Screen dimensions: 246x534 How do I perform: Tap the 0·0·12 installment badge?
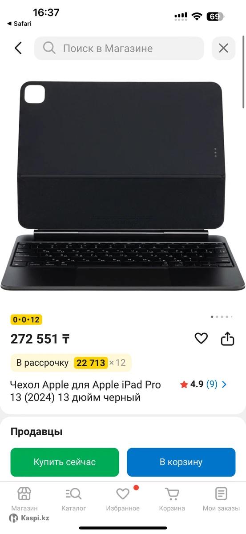pyautogui.click(x=26, y=320)
